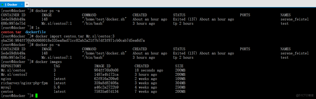Click the "7 weeks ago" created value
Image resolution: width=316 pixels, height=99 pixels.
pos(146,92)
